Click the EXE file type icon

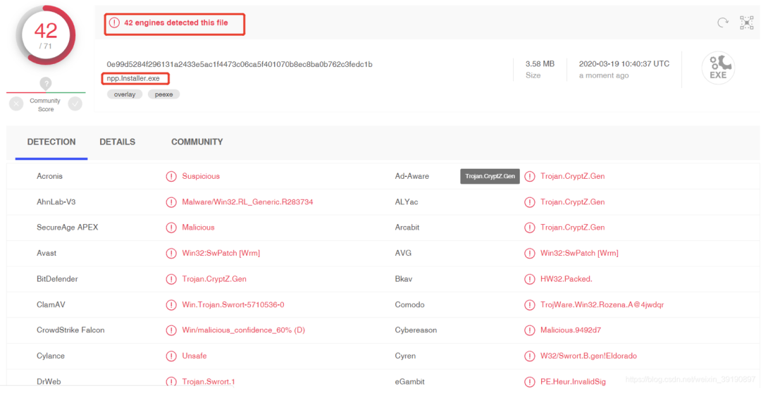(x=718, y=68)
